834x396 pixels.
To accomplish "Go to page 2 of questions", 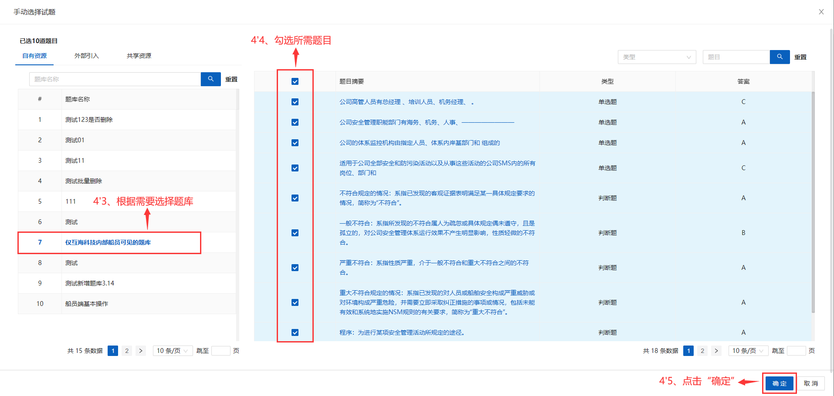I will point(702,351).
